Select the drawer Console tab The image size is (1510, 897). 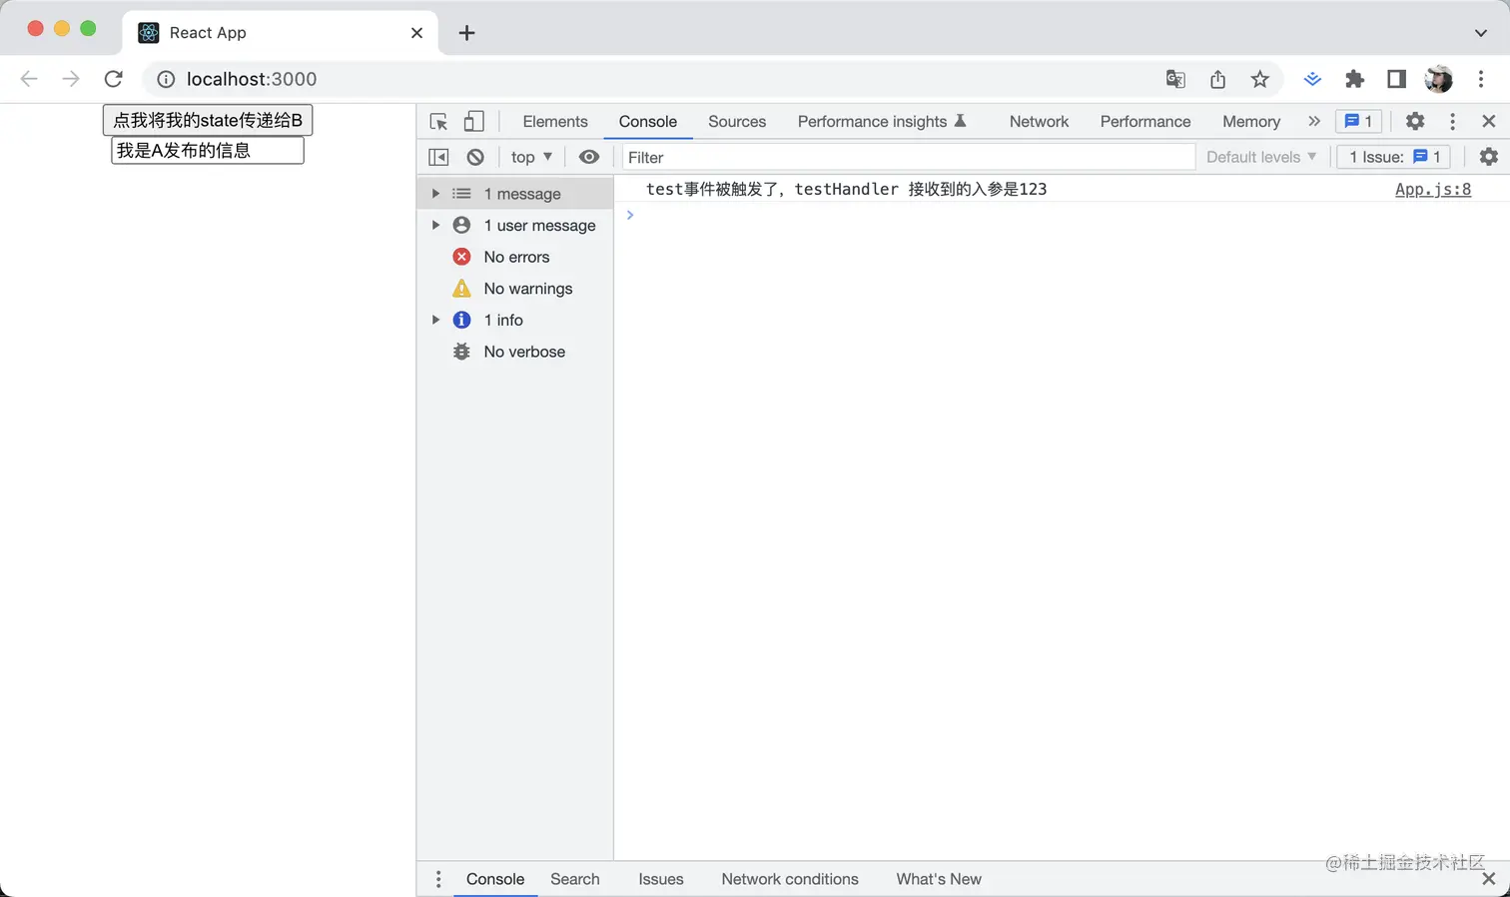click(495, 879)
